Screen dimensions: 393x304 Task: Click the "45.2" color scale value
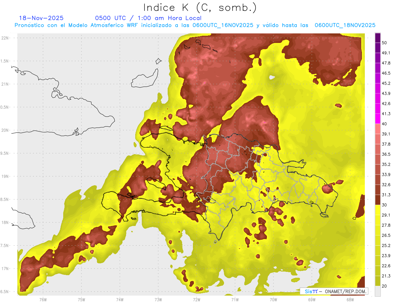tap(386, 83)
